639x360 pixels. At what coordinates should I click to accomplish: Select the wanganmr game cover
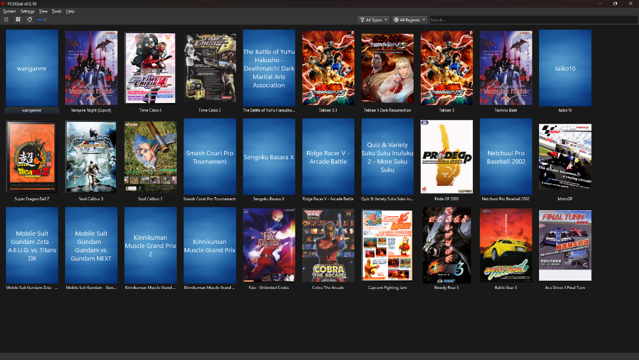click(x=32, y=68)
